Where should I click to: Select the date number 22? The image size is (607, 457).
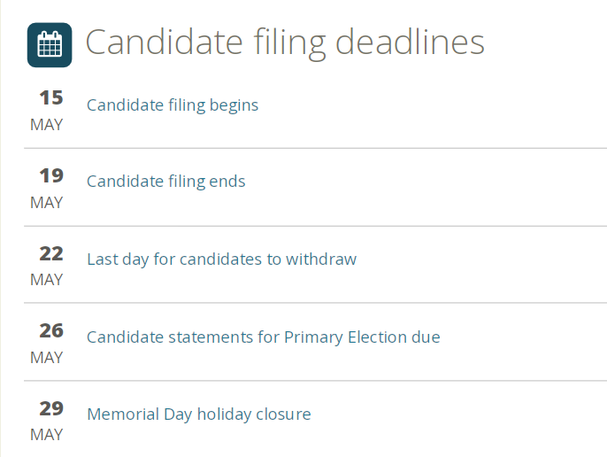[x=51, y=254]
